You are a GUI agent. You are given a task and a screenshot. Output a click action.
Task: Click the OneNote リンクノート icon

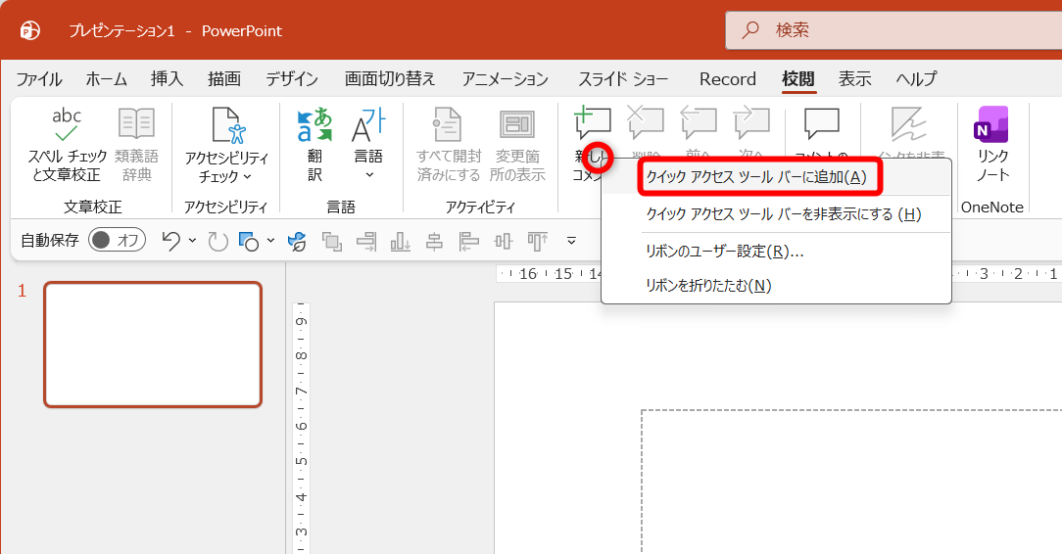[991, 124]
